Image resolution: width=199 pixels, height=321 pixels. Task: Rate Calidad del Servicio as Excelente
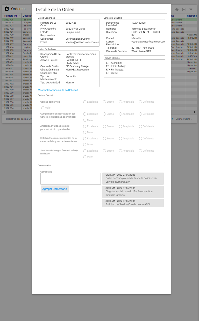85,102
